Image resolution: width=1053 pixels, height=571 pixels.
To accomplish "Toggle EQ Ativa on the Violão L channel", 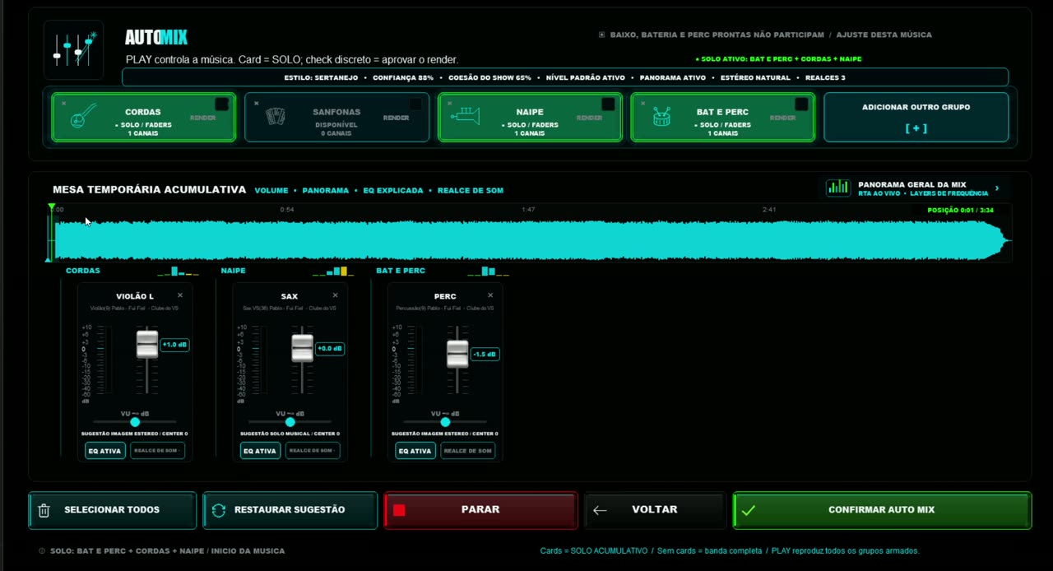I will (x=104, y=451).
